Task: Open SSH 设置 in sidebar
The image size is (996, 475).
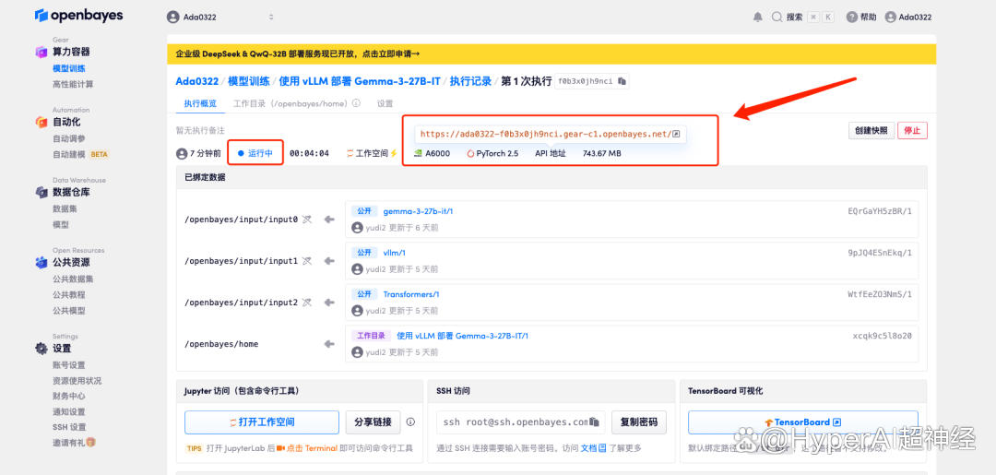Action: 69,427
